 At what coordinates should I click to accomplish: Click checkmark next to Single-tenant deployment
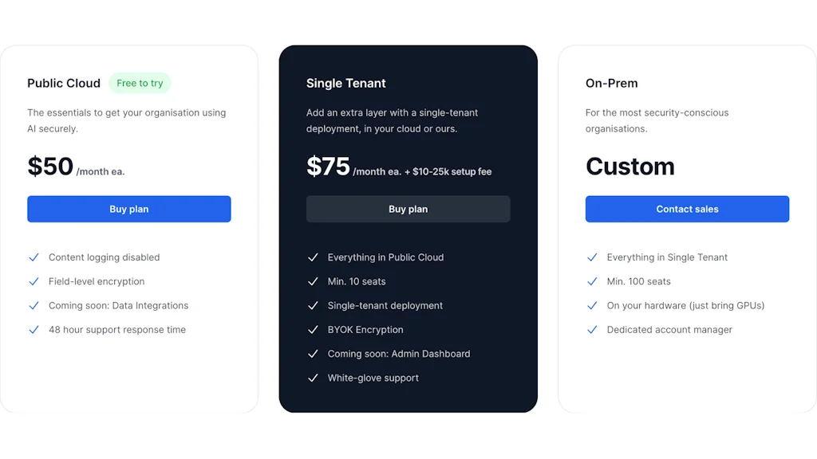coord(313,306)
